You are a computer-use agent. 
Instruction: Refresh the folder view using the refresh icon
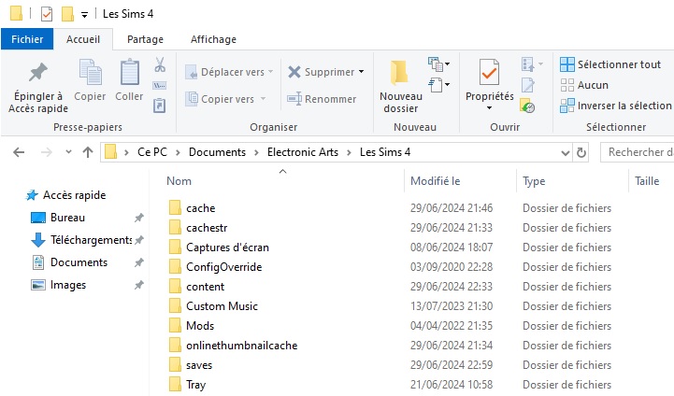(581, 152)
